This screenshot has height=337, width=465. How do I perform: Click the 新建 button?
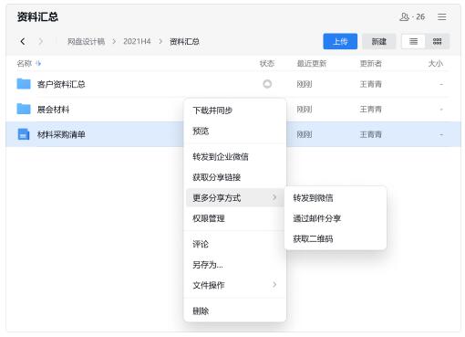click(x=379, y=41)
